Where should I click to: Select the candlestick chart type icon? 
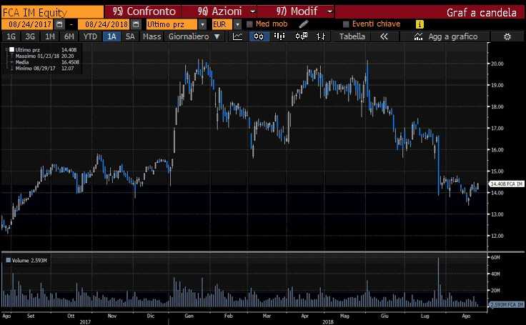click(259, 36)
